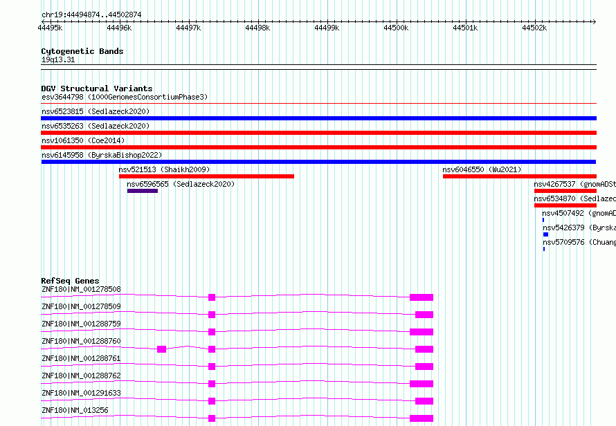Open transcript ZNF180|NM_001288761 label
The width and height of the screenshot is (616, 426).
(x=81, y=358)
